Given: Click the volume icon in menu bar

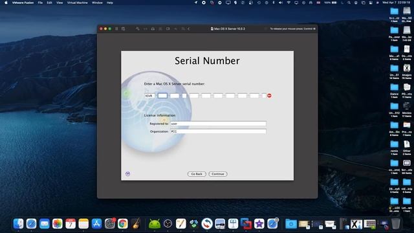Looking at the screenshot, I should point(281,3).
